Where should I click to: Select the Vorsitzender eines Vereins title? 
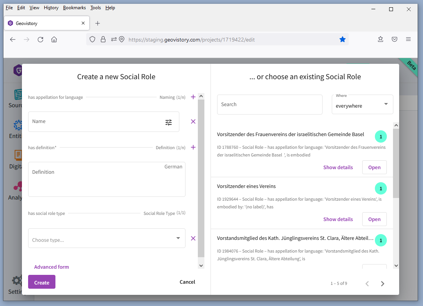pos(246,186)
